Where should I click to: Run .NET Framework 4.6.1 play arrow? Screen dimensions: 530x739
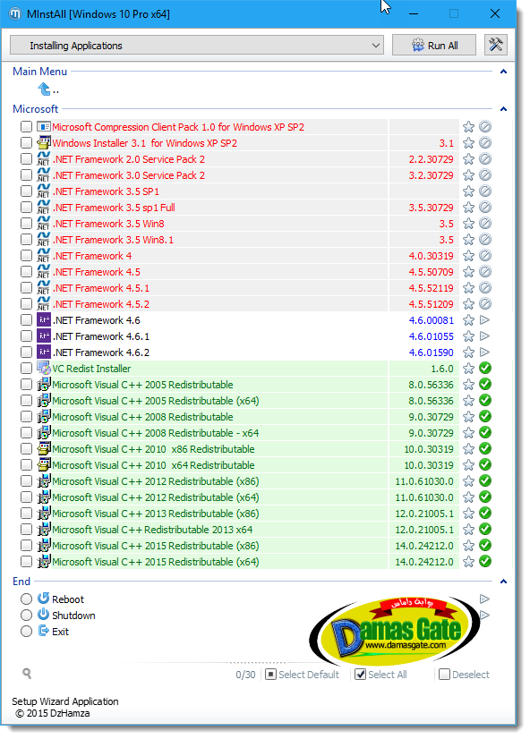tap(484, 336)
